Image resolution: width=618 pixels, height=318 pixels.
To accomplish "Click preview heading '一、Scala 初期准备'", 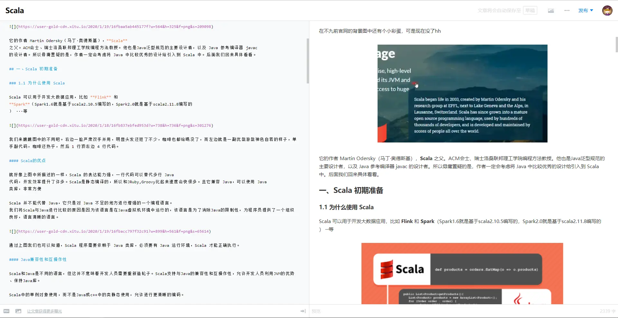I will [x=351, y=190].
